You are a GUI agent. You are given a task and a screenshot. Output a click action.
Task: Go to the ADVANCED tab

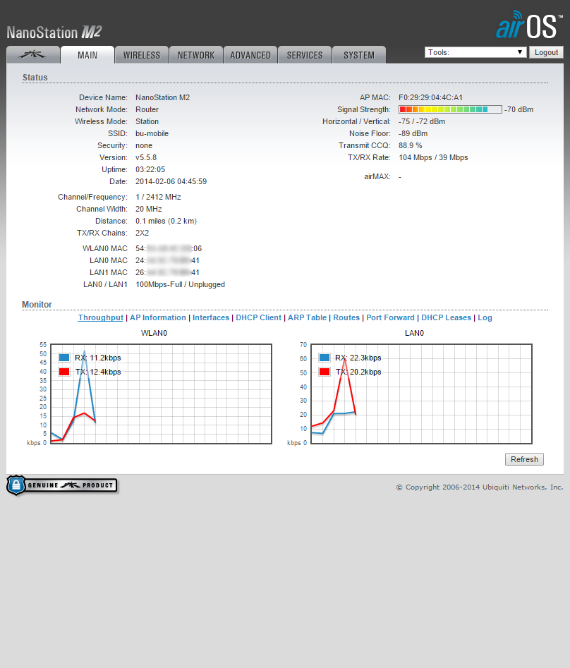click(250, 55)
